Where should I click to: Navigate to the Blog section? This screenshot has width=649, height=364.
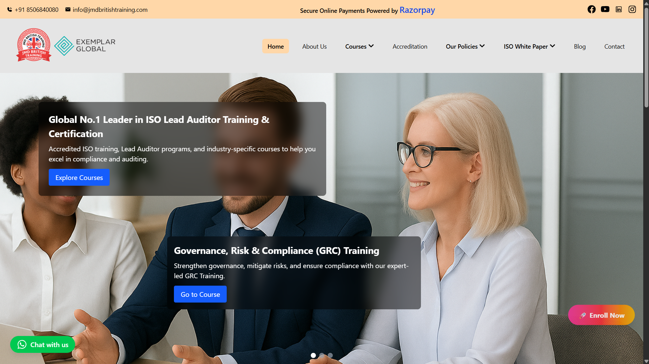click(580, 46)
